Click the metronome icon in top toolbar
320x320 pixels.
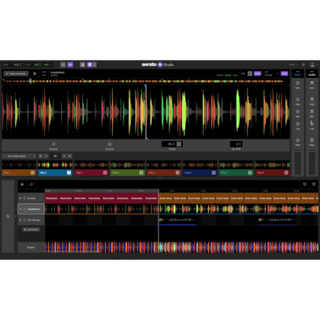pos(82,64)
